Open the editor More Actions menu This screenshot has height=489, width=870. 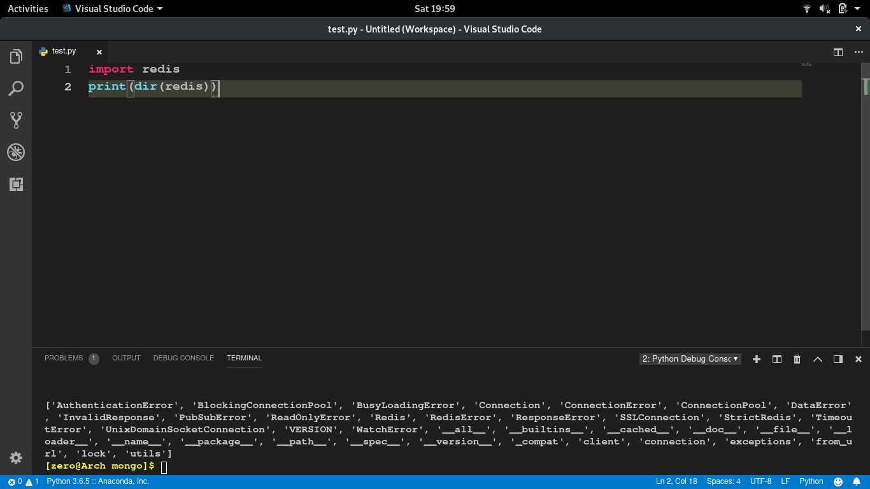pyautogui.click(x=858, y=52)
